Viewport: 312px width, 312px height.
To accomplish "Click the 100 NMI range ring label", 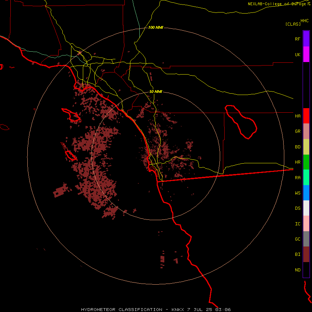I will click(x=156, y=27).
